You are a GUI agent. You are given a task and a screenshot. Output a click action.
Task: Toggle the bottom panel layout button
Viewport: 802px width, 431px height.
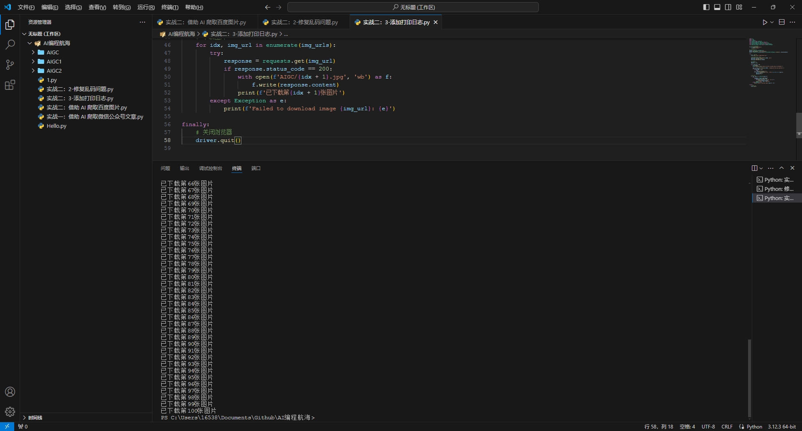coord(717,7)
